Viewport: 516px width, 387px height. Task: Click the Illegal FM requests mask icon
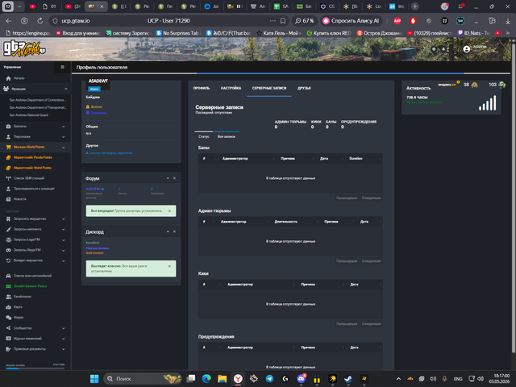[x=9, y=250]
